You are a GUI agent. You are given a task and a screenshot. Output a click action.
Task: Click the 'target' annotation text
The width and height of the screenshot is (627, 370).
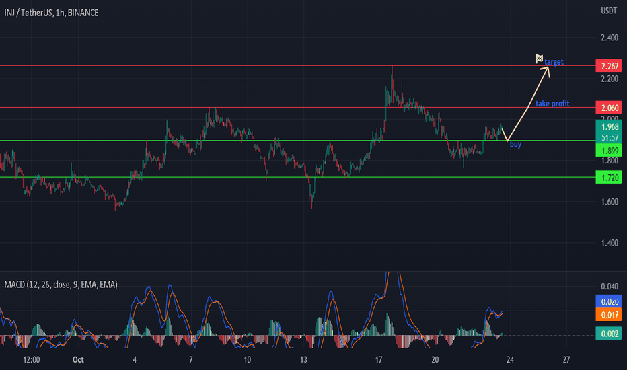point(554,62)
